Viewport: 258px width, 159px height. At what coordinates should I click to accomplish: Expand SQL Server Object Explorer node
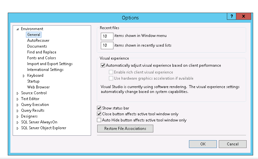18,128
